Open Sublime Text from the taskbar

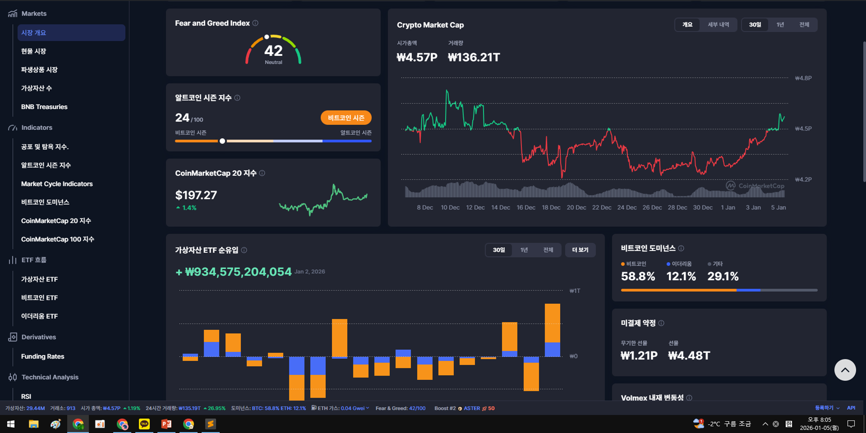coord(210,424)
